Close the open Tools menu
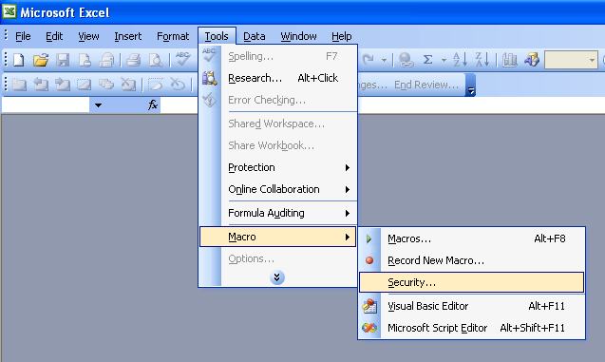 tap(217, 36)
